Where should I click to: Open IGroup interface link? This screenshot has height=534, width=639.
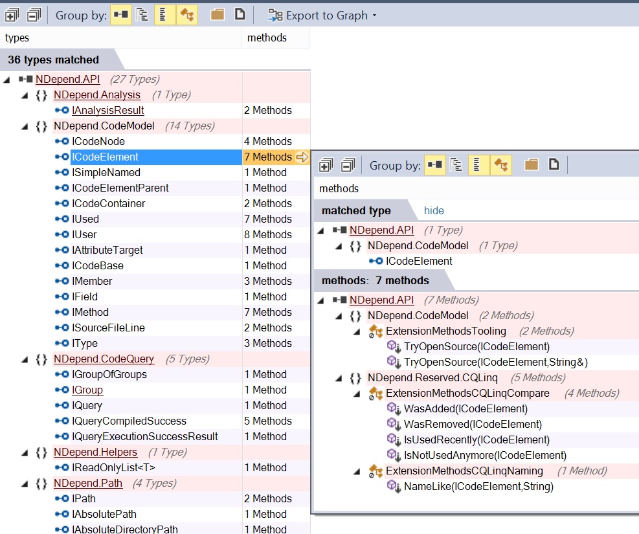(x=87, y=390)
